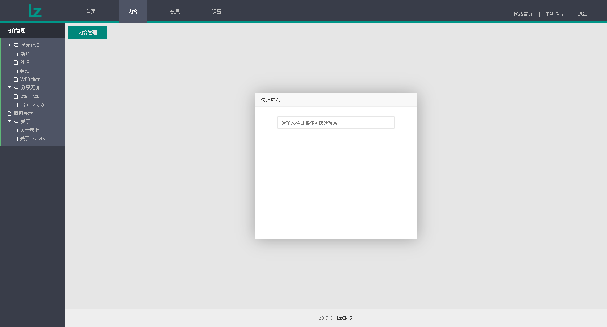The width and height of the screenshot is (607, 327).
Task: Collapse the 关于 tree arrow
Action: [x=9, y=121]
